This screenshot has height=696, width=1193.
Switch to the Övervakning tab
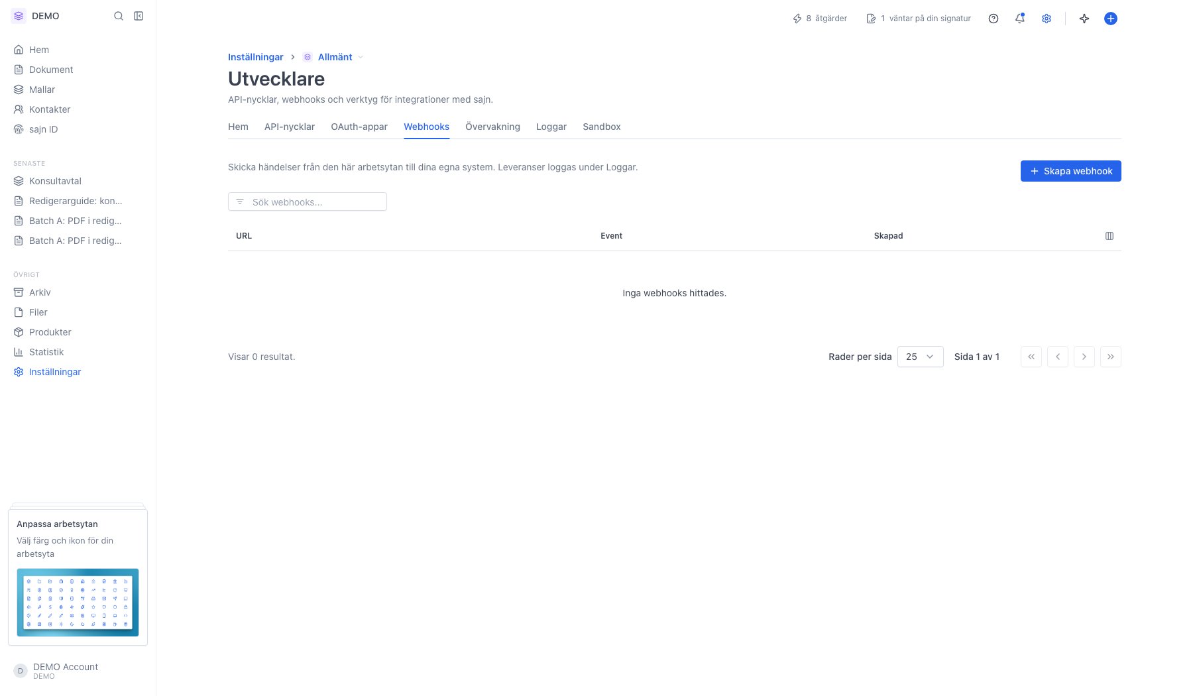pos(492,127)
